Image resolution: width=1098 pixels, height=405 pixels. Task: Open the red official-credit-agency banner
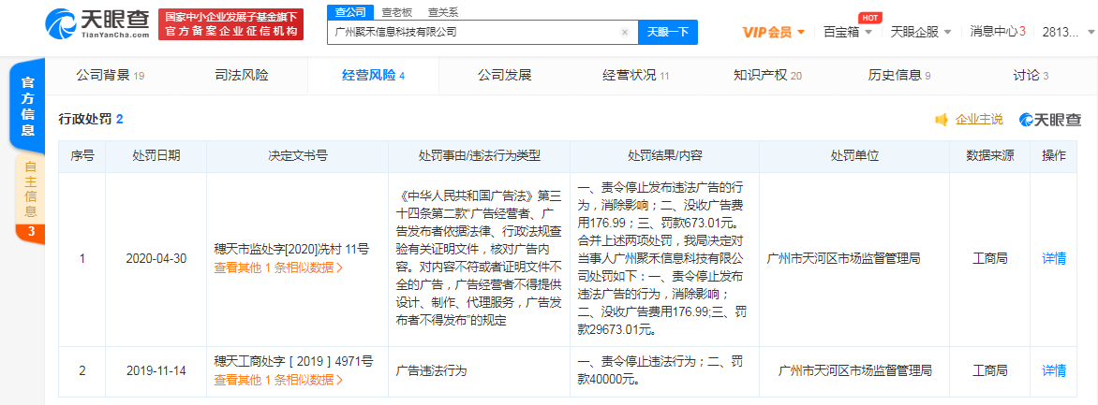point(231,24)
